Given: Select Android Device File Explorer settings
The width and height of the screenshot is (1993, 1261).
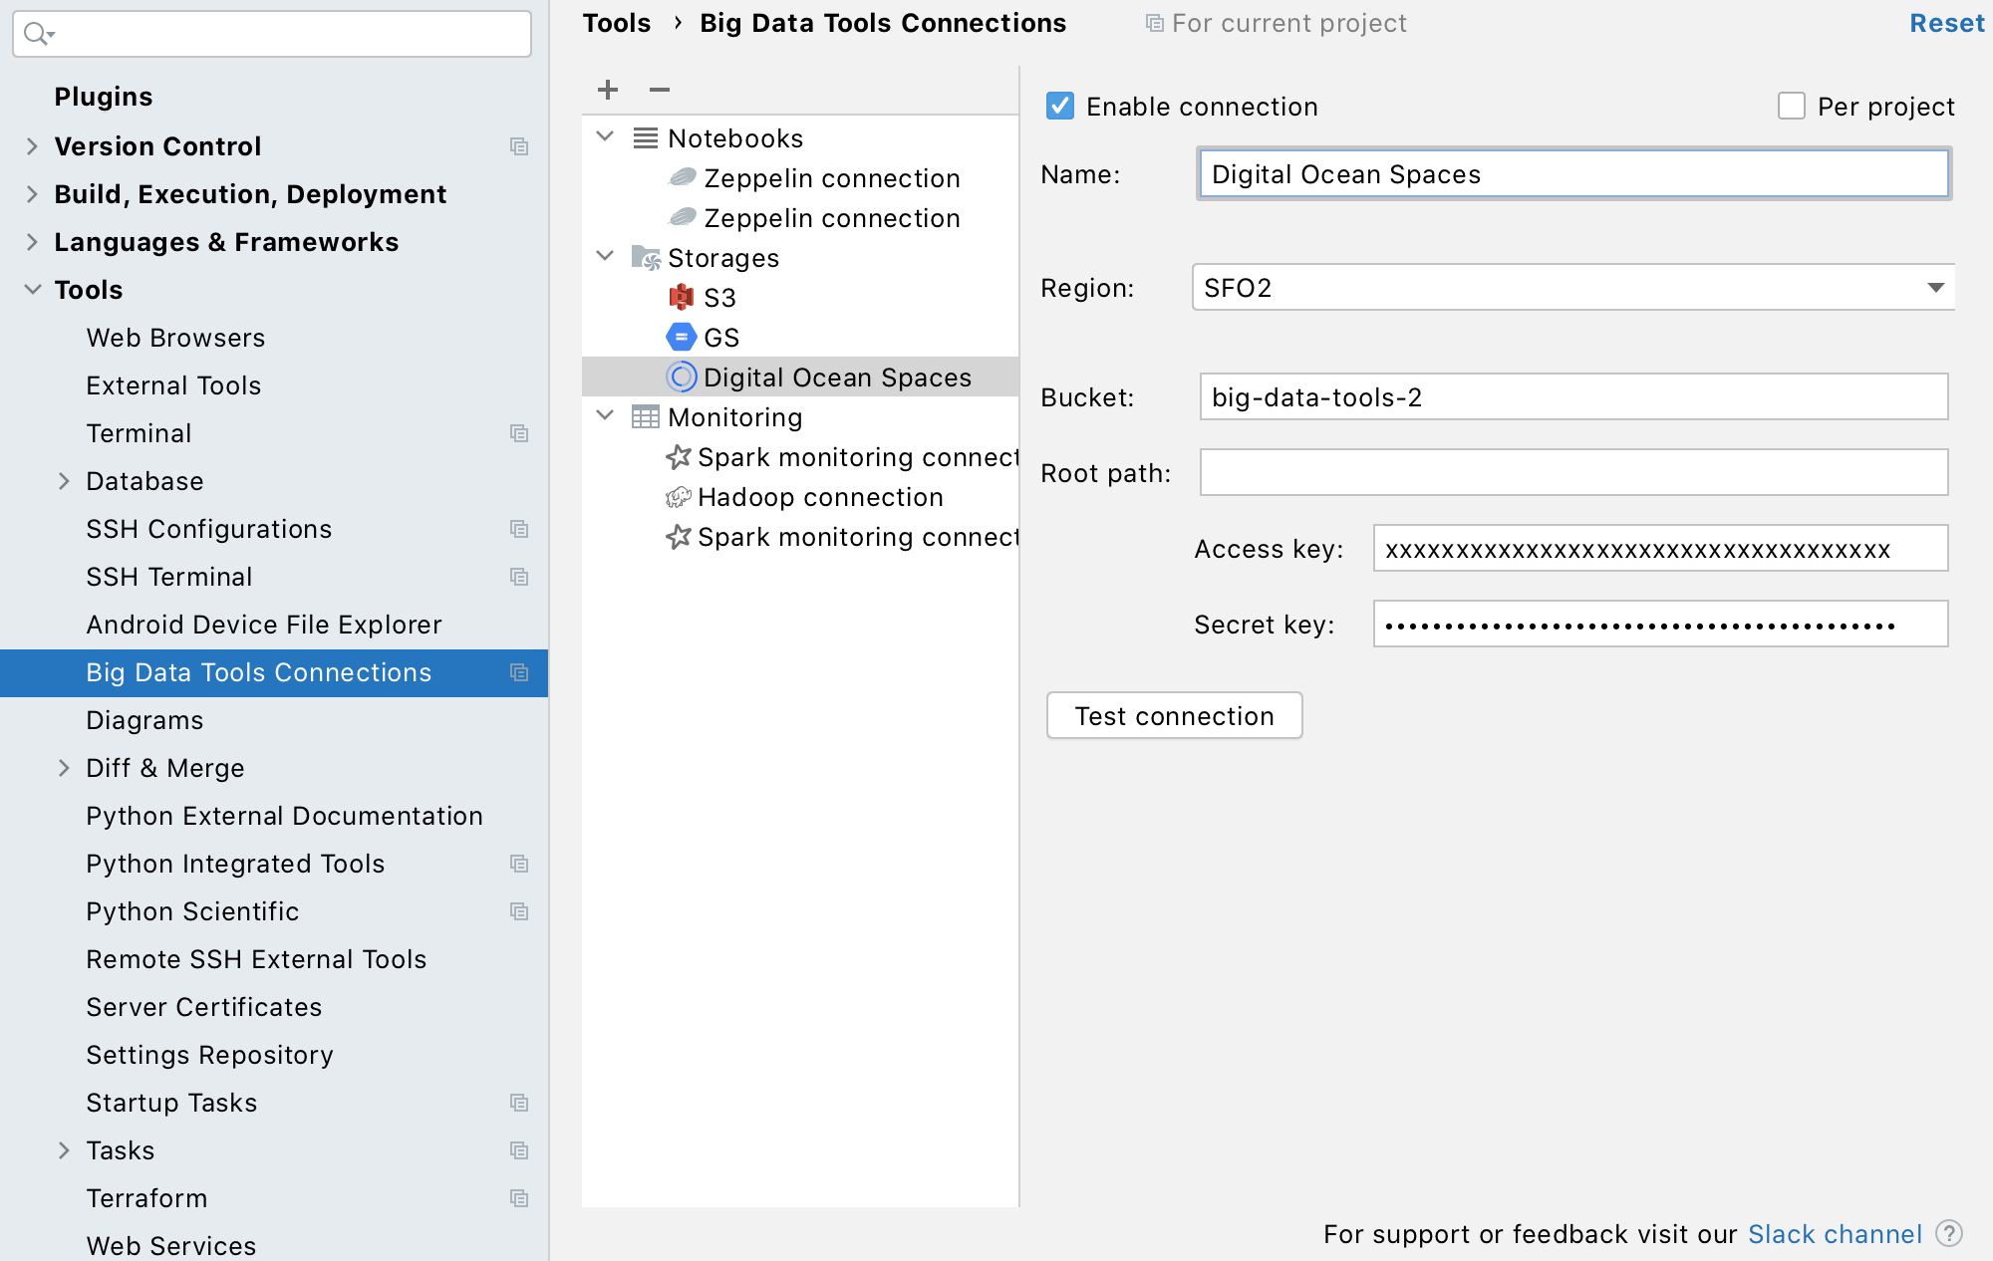Looking at the screenshot, I should (264, 625).
